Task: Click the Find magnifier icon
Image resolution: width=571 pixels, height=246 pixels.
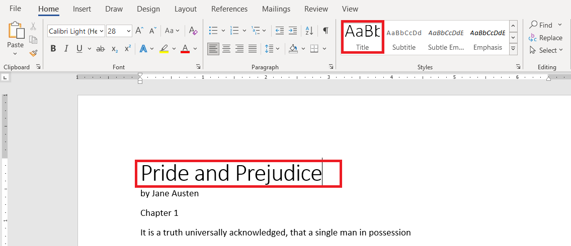Action: [533, 24]
